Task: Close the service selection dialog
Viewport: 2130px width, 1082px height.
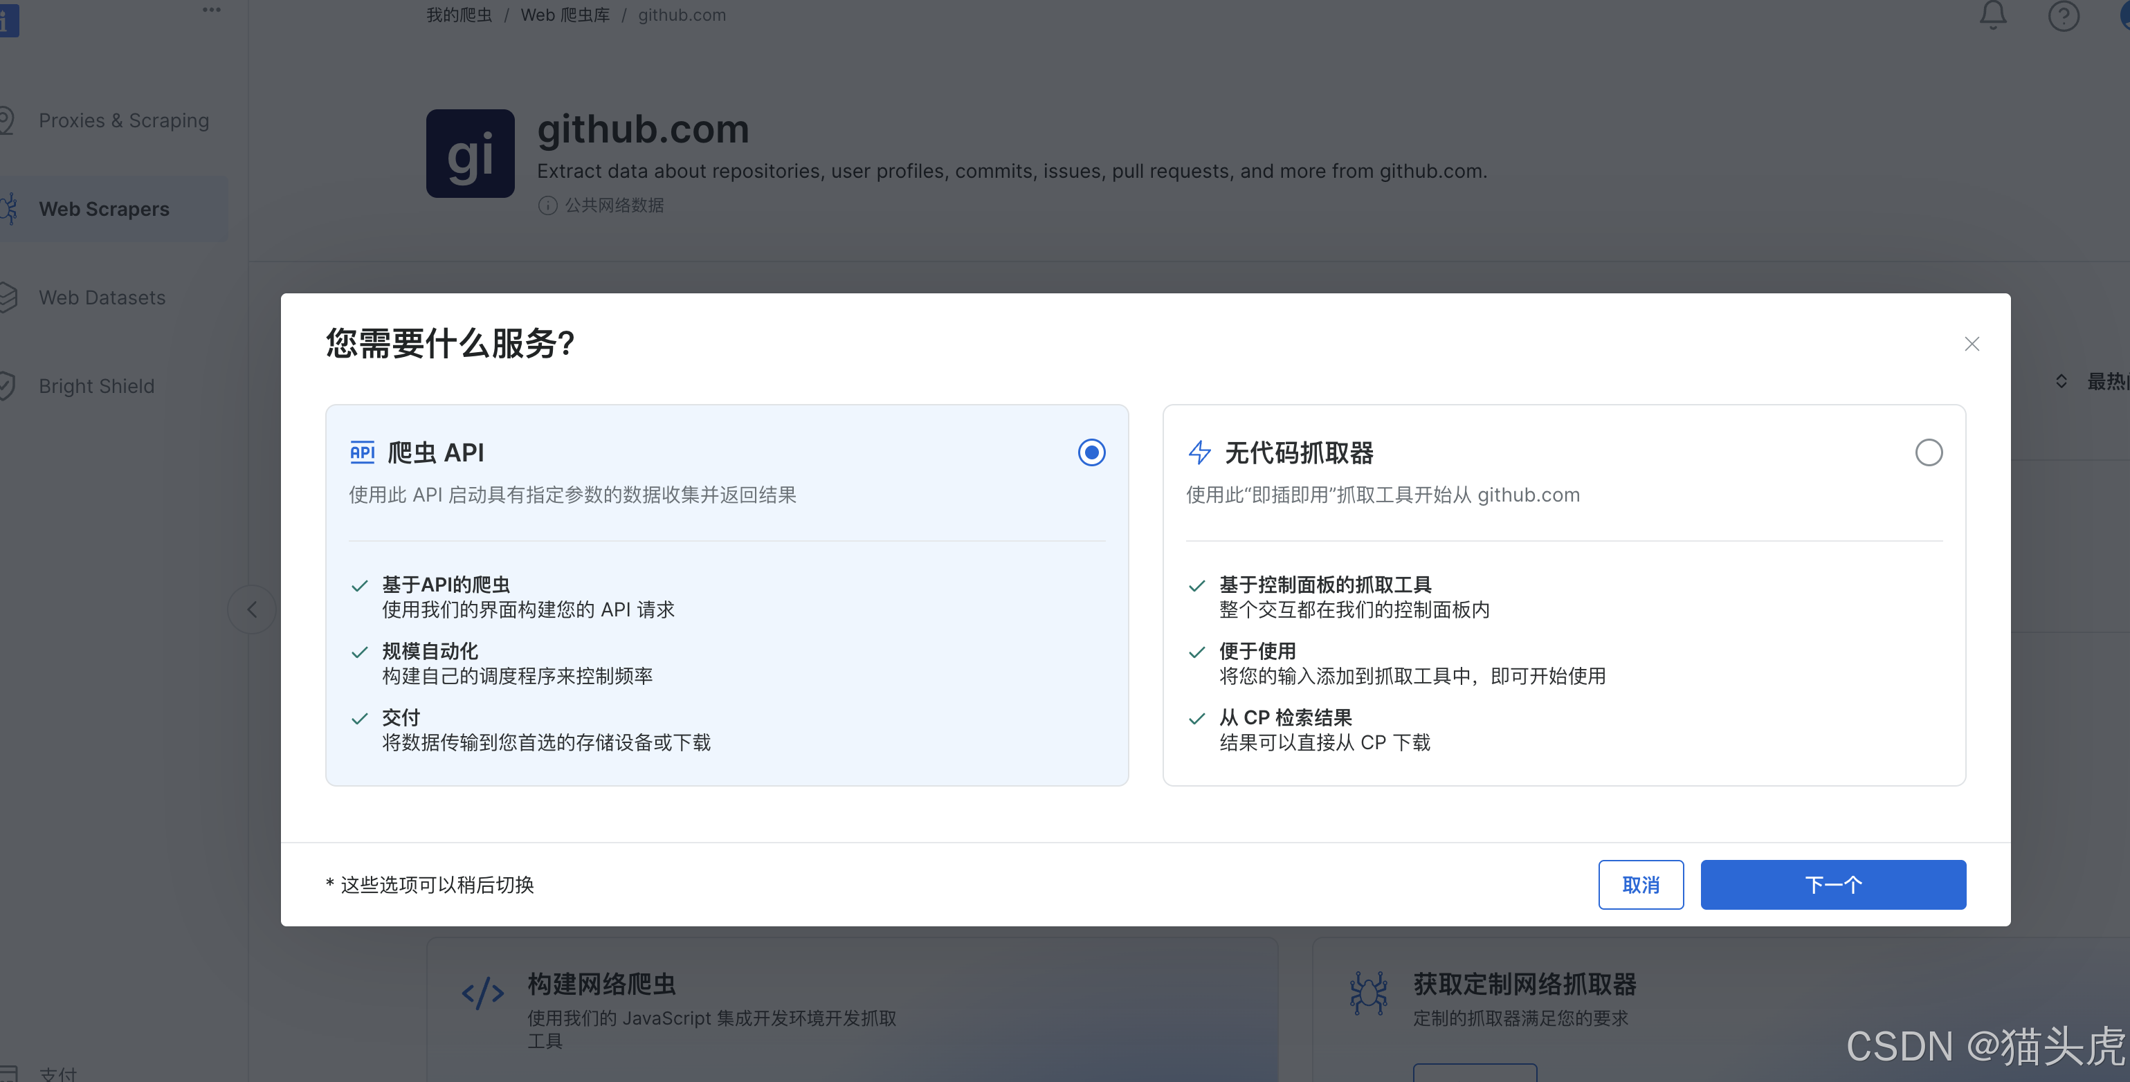Action: click(1972, 344)
